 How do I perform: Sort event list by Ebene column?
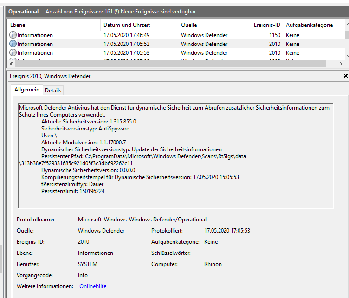(54, 25)
